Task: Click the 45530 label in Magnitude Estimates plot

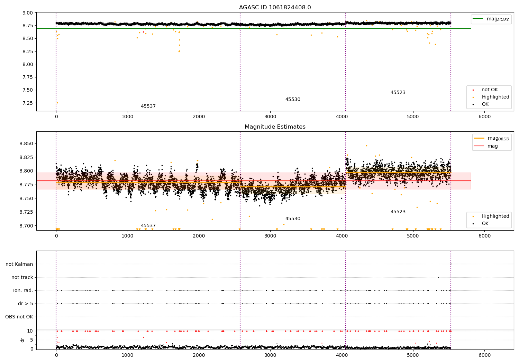Action: (x=293, y=219)
